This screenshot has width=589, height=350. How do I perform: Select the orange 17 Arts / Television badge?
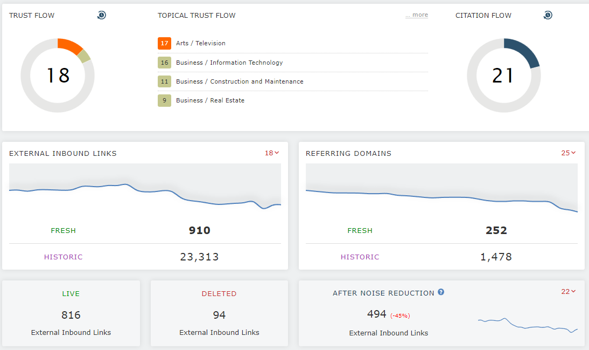165,43
